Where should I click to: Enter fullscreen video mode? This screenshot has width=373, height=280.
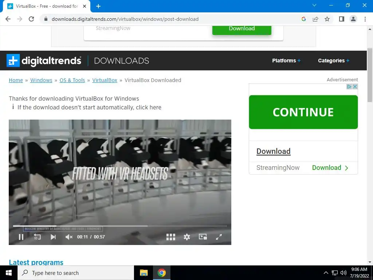219,237
